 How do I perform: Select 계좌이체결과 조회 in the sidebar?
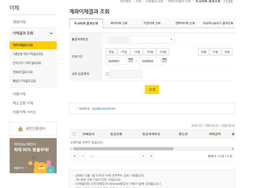click(33, 45)
